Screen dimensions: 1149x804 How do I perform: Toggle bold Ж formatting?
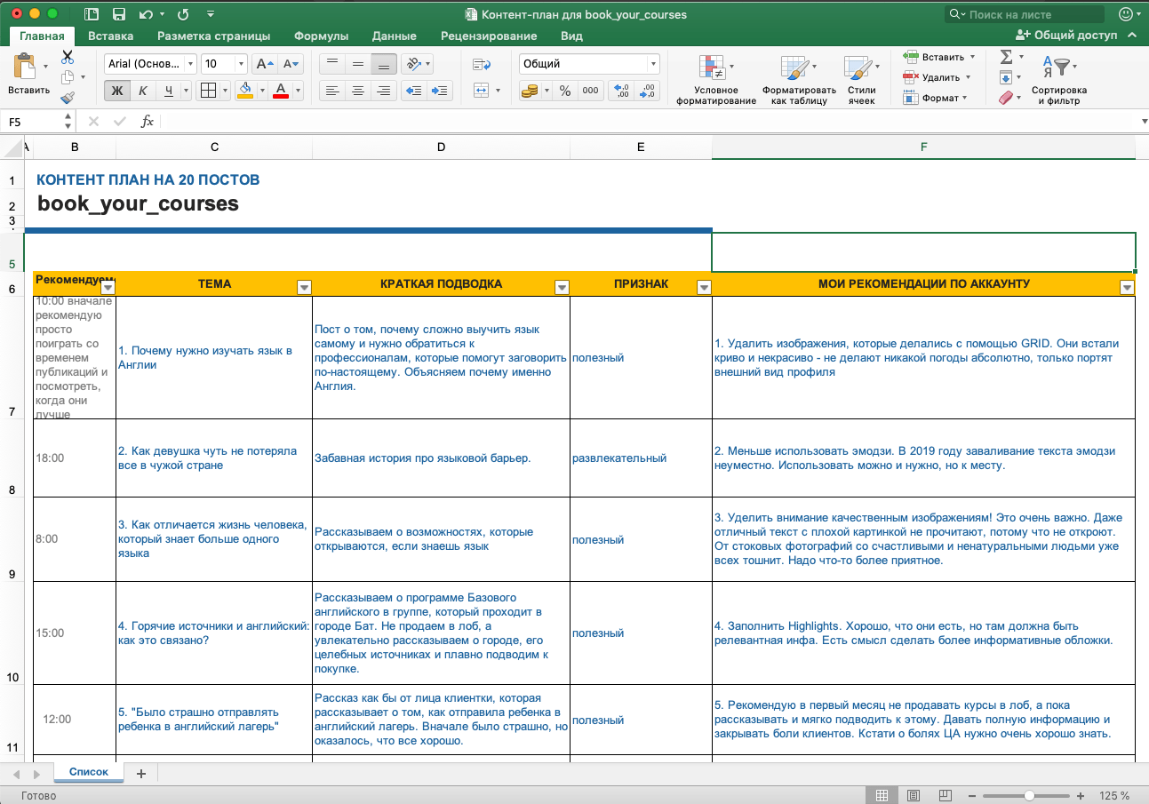(116, 91)
